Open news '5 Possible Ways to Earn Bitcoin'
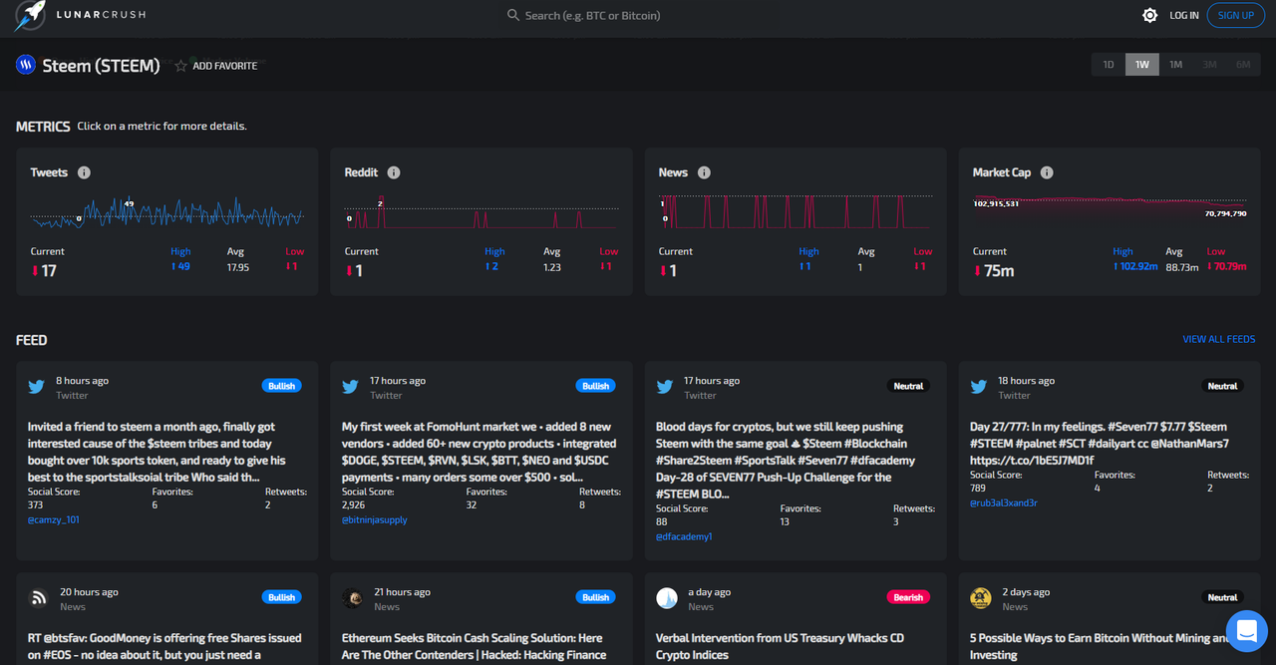1276x665 pixels. [x=1101, y=646]
